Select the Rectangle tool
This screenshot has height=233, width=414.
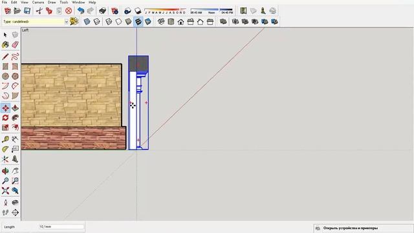pos(5,66)
